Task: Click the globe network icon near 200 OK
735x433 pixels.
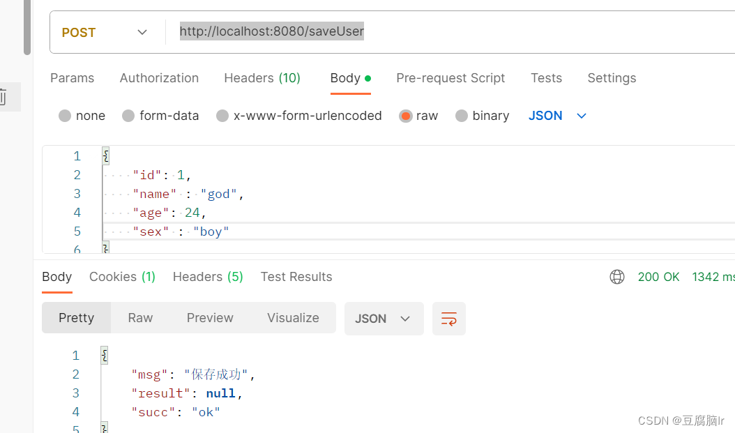Action: click(x=617, y=277)
